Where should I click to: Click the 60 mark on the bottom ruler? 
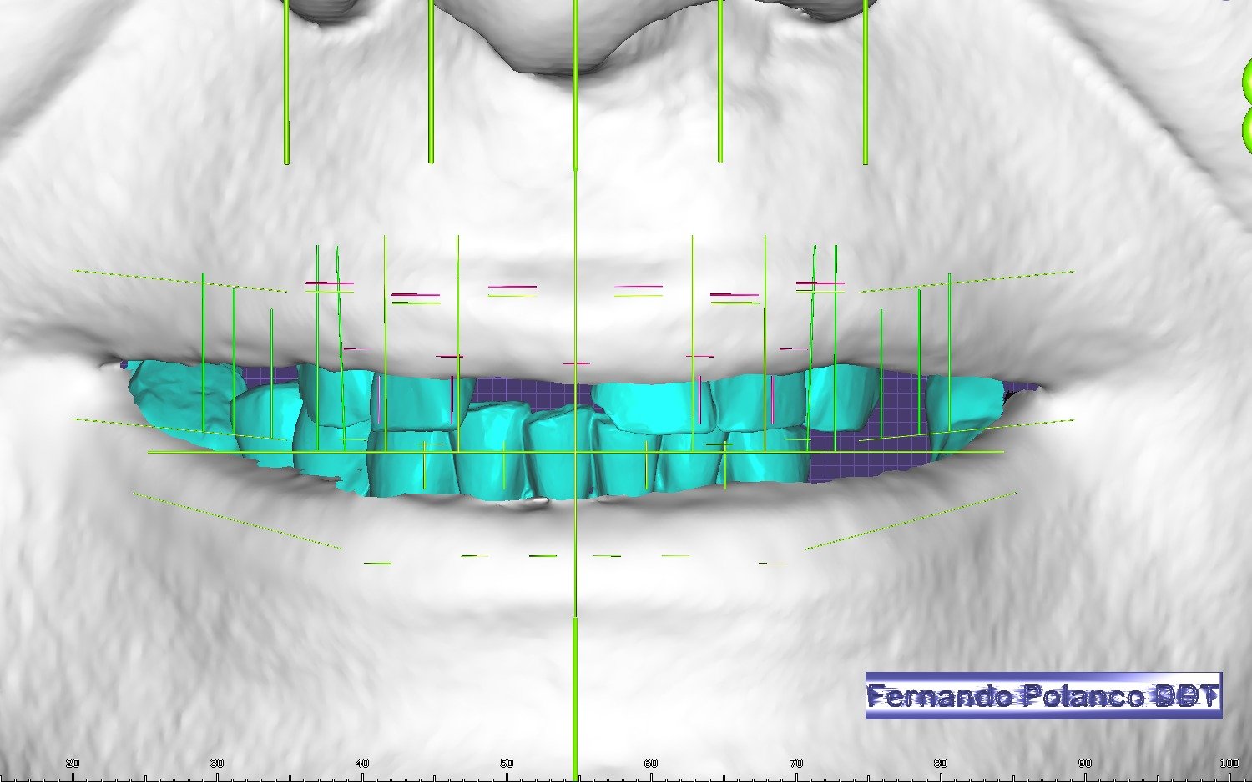pyautogui.click(x=651, y=764)
